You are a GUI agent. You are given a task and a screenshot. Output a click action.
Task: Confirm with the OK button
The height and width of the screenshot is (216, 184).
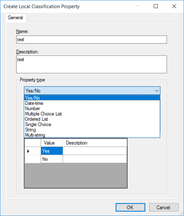(130, 207)
